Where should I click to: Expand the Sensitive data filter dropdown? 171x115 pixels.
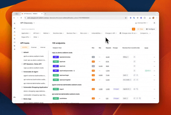tap(58, 33)
